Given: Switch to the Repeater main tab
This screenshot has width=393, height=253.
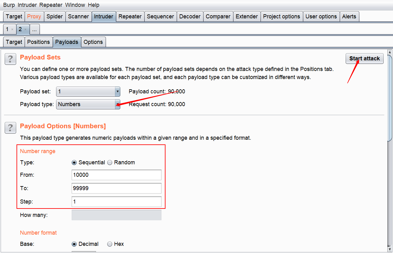Looking at the screenshot, I should click(x=130, y=16).
